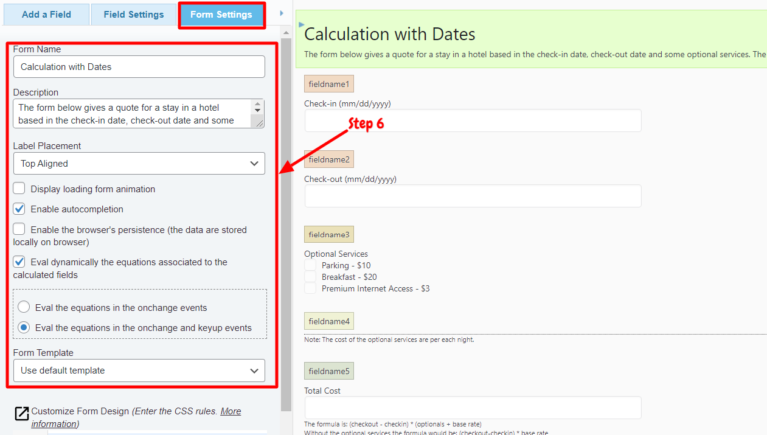Viewport: 767px width, 435px height.
Task: Click the Total Cost field
Action: (x=473, y=408)
